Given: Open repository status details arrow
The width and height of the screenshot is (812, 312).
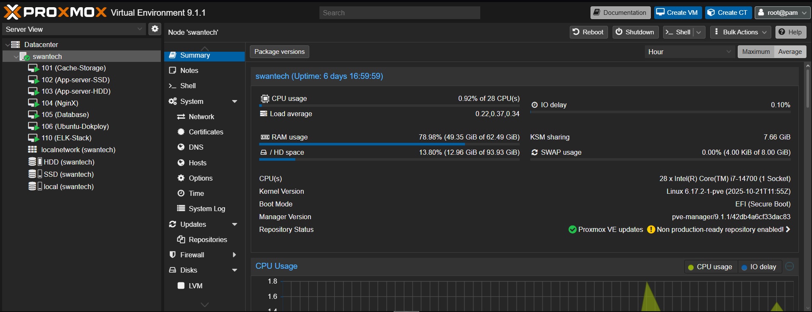Looking at the screenshot, I should pos(788,229).
